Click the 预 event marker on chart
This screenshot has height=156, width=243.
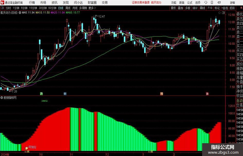coord(162,93)
